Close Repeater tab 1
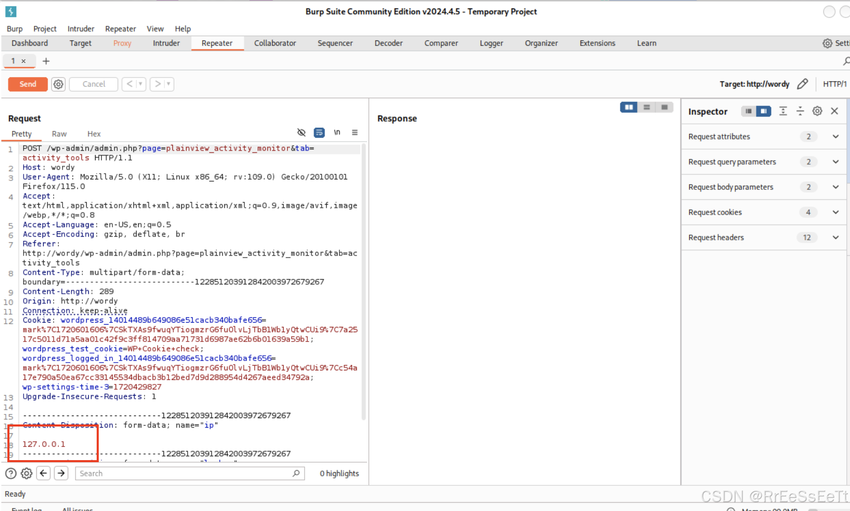This screenshot has height=511, width=850. tap(23, 61)
